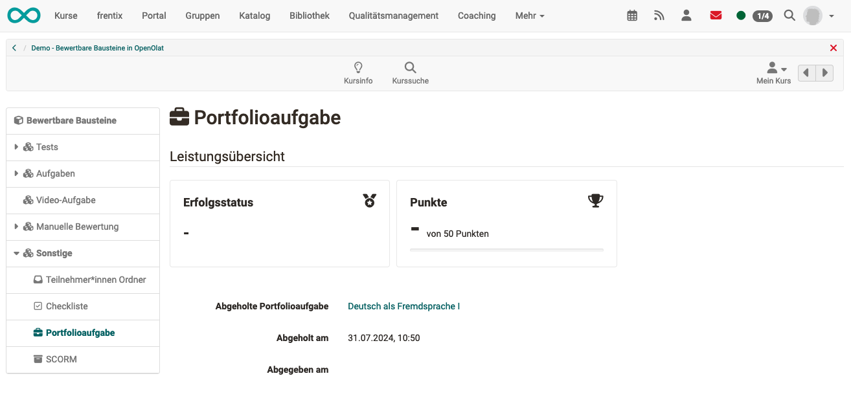The height and width of the screenshot is (398, 851).
Task: Open the Deutsch als Fremdsprache I link
Action: (x=403, y=305)
